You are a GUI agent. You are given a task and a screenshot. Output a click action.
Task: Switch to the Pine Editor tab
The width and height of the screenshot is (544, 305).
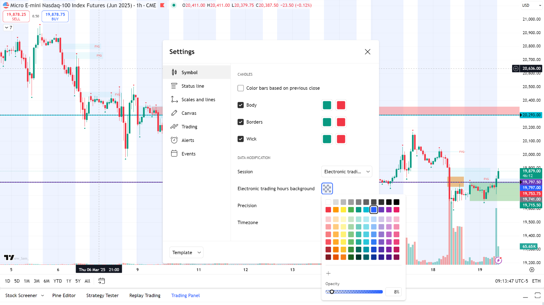click(64, 295)
